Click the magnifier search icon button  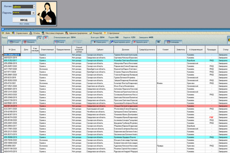tap(40, 38)
